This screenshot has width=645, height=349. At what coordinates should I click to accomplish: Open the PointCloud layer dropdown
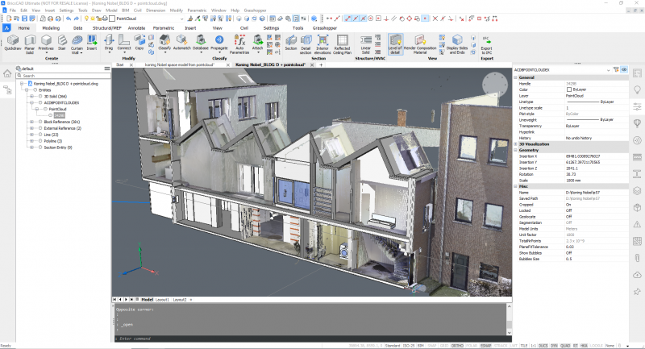[x=181, y=19]
